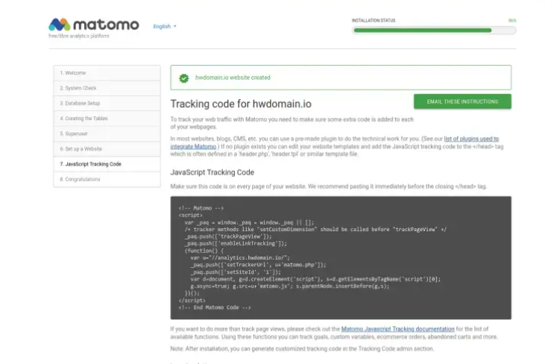Select step 8. Congratulations
Viewport: 554px width, 364px height.
click(x=107, y=179)
